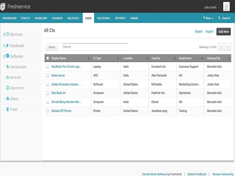Check the Eaton server row checkbox

pyautogui.click(x=48, y=75)
